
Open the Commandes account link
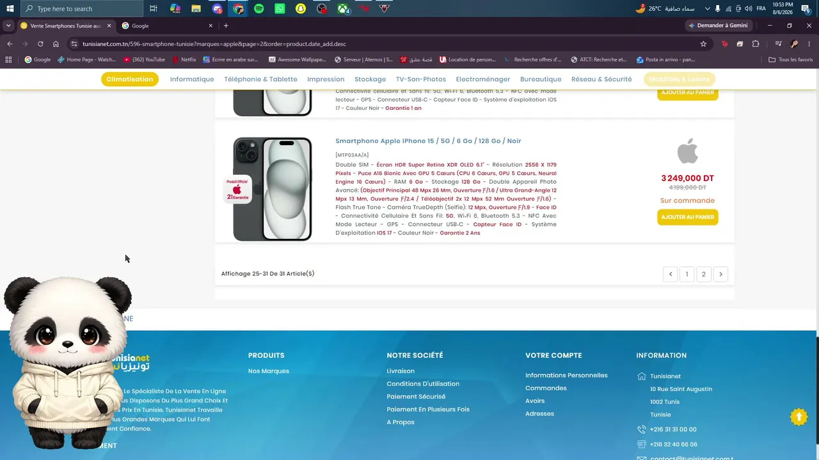pyautogui.click(x=546, y=388)
